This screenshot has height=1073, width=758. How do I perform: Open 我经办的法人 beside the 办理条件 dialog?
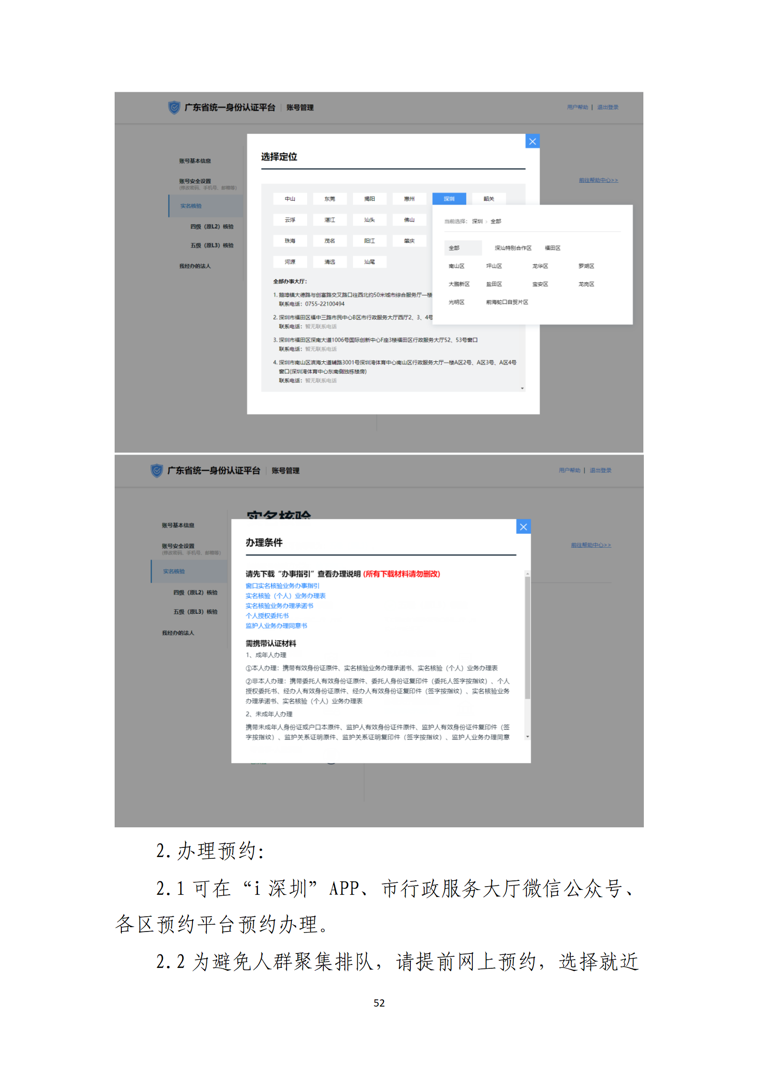(178, 633)
